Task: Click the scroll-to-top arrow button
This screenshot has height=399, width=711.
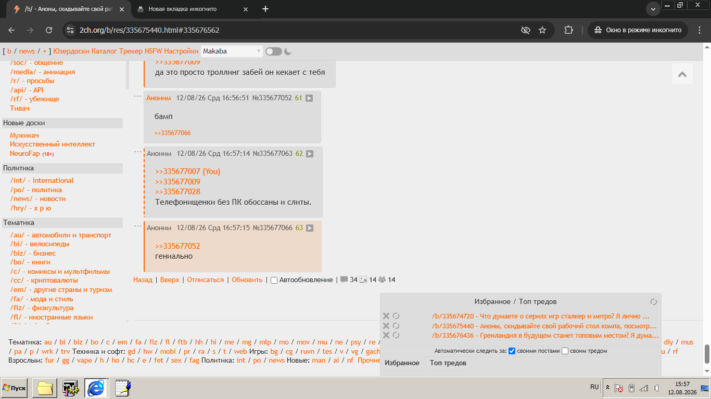Action: pos(682,74)
